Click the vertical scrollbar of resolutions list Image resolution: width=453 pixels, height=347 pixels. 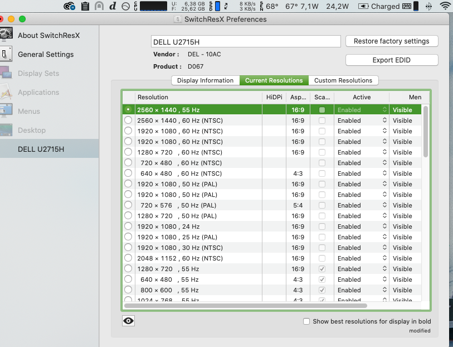425,132
